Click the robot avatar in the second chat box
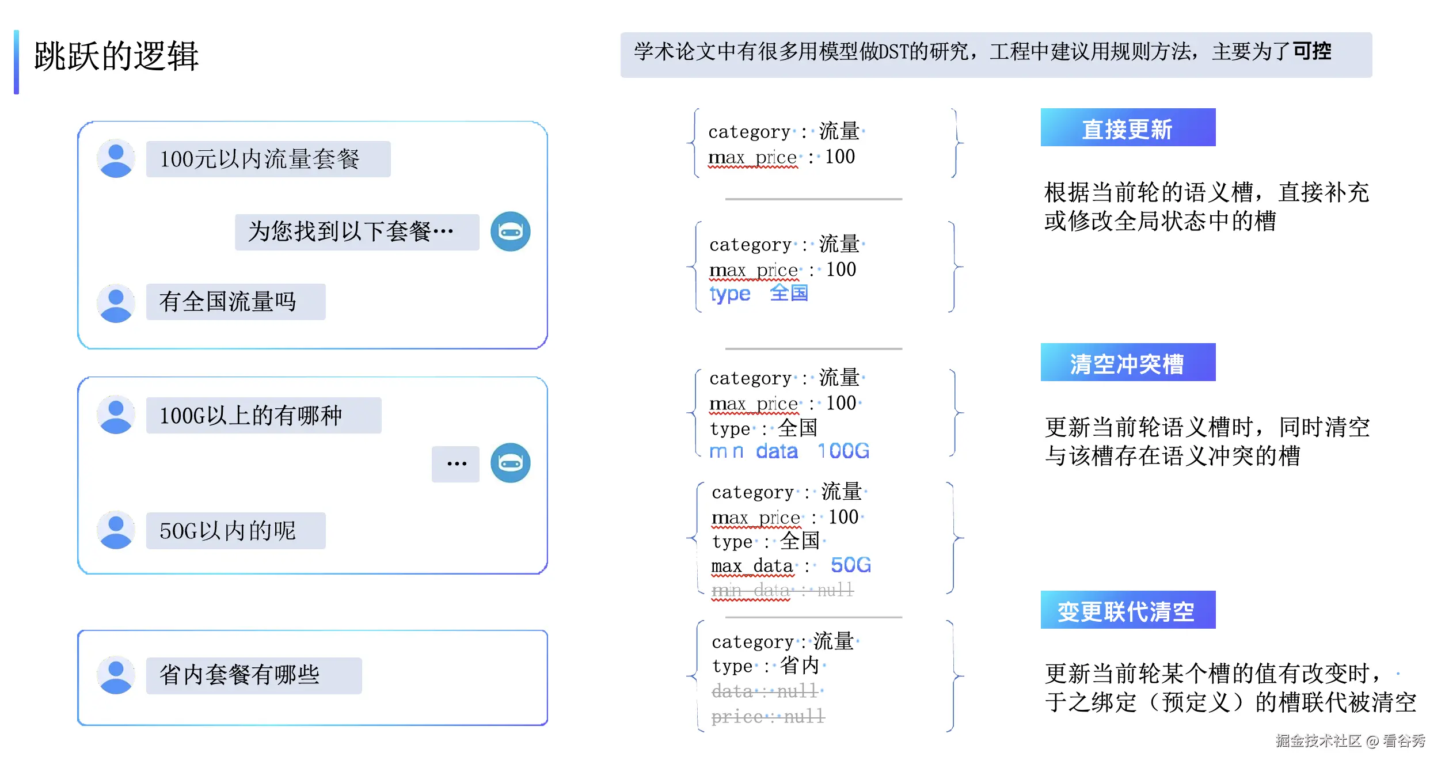 (x=511, y=463)
